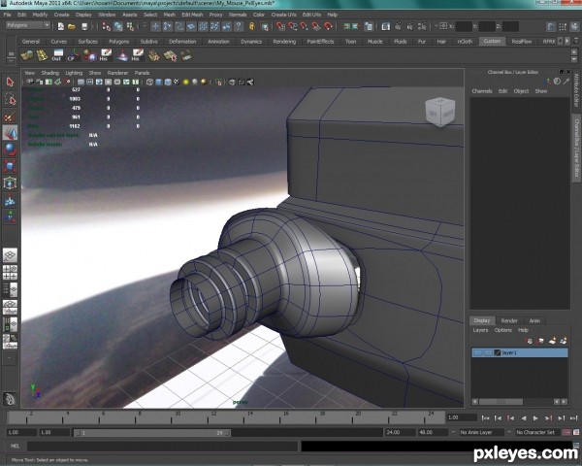Go to start of playback range

point(485,418)
